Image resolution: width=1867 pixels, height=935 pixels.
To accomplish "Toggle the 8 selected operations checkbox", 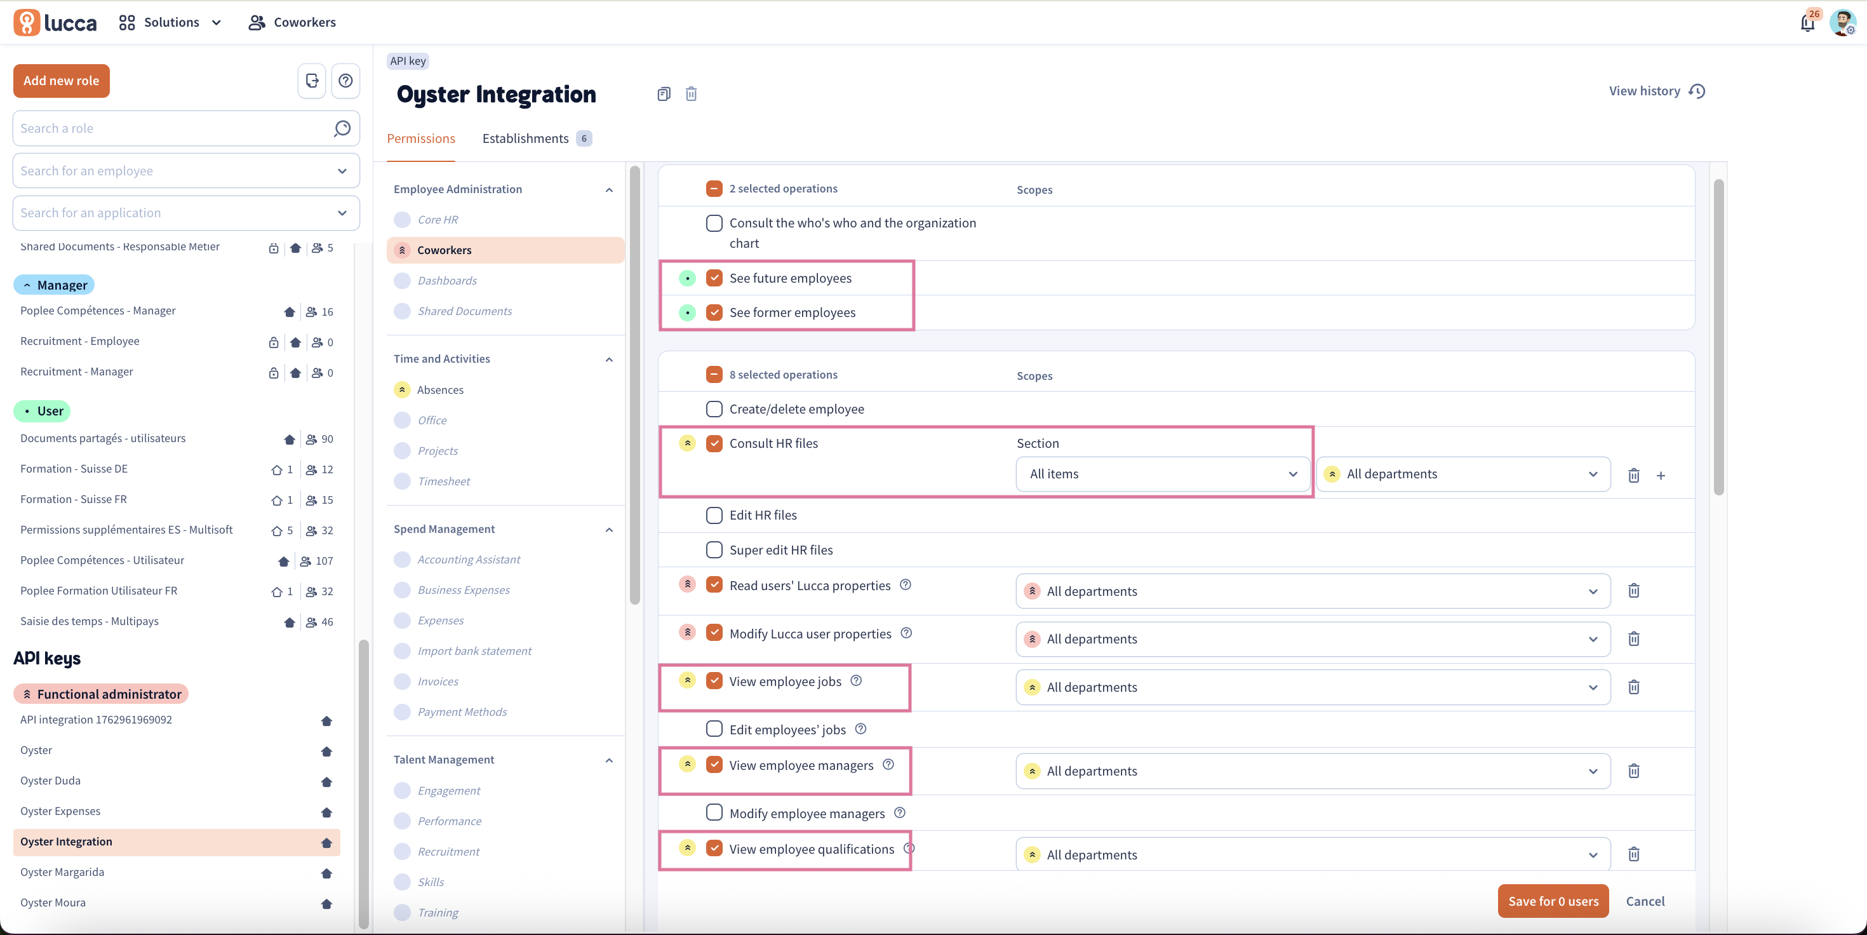I will point(714,375).
